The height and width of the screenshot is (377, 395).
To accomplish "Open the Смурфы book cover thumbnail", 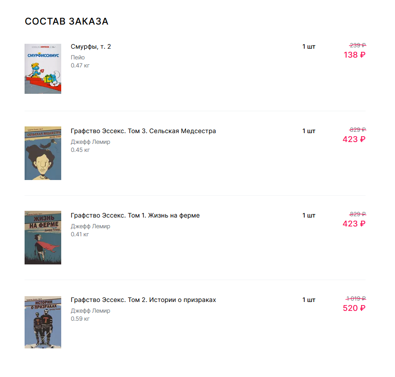I will pyautogui.click(x=43, y=69).
